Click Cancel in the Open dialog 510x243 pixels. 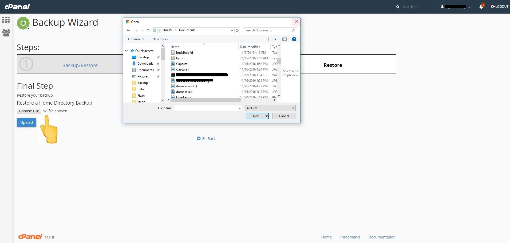284,116
